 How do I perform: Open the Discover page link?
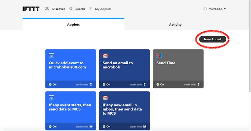[59, 9]
